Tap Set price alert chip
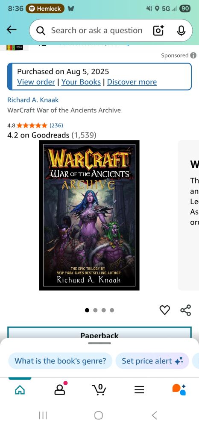The width and height of the screenshot is (199, 427). (x=152, y=361)
